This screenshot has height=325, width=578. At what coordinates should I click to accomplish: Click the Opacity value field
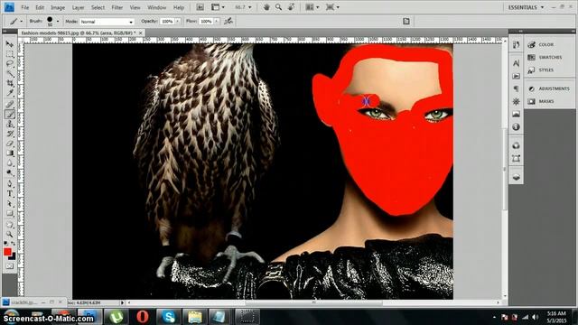click(x=167, y=22)
